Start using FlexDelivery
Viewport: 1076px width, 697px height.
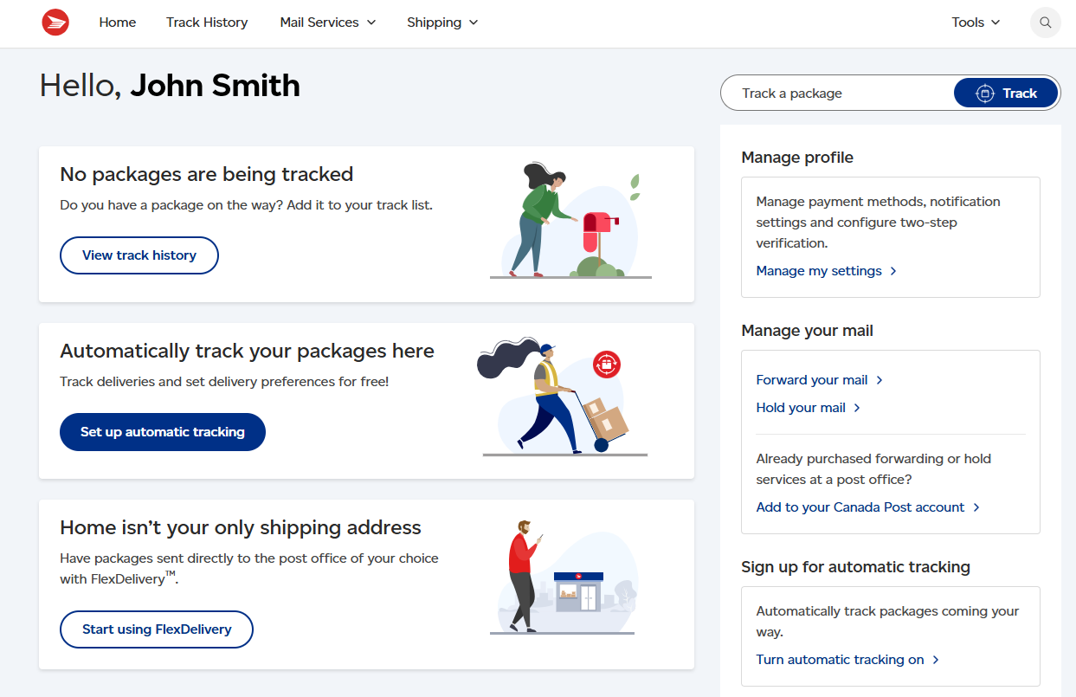[156, 629]
